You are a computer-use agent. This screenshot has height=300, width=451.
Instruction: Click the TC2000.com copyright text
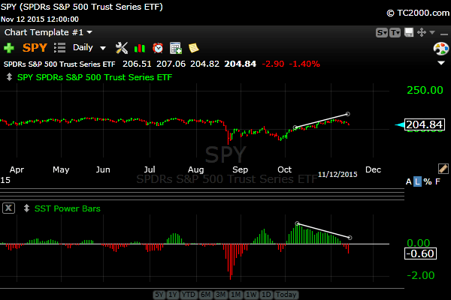point(418,13)
